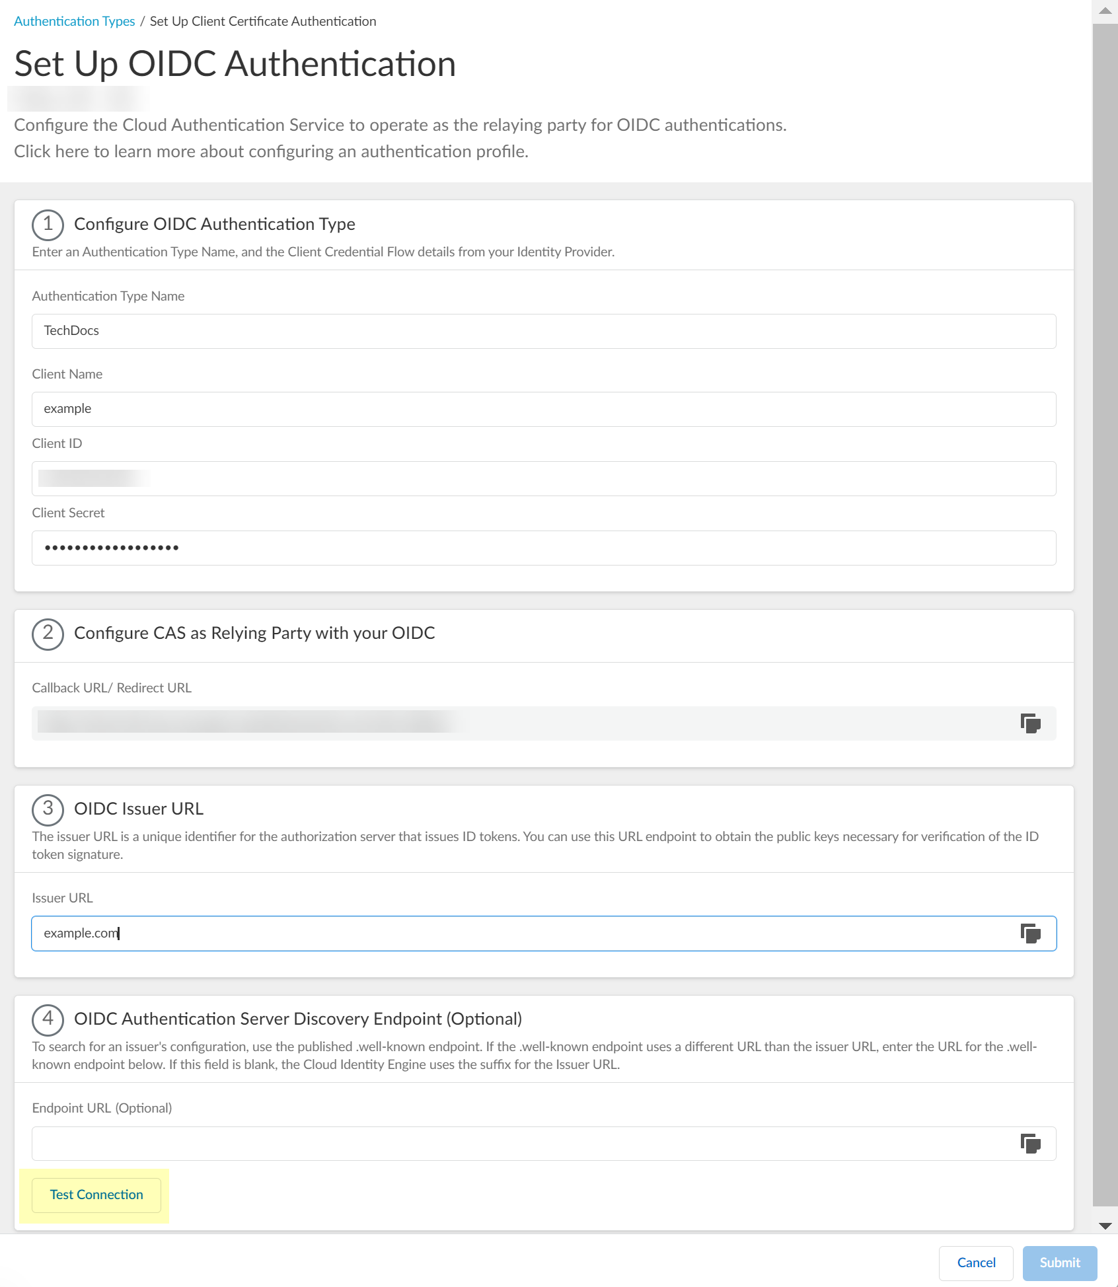1118x1287 pixels.
Task: Copy the Callback URL/Redirect URL value
Action: coord(1030,723)
